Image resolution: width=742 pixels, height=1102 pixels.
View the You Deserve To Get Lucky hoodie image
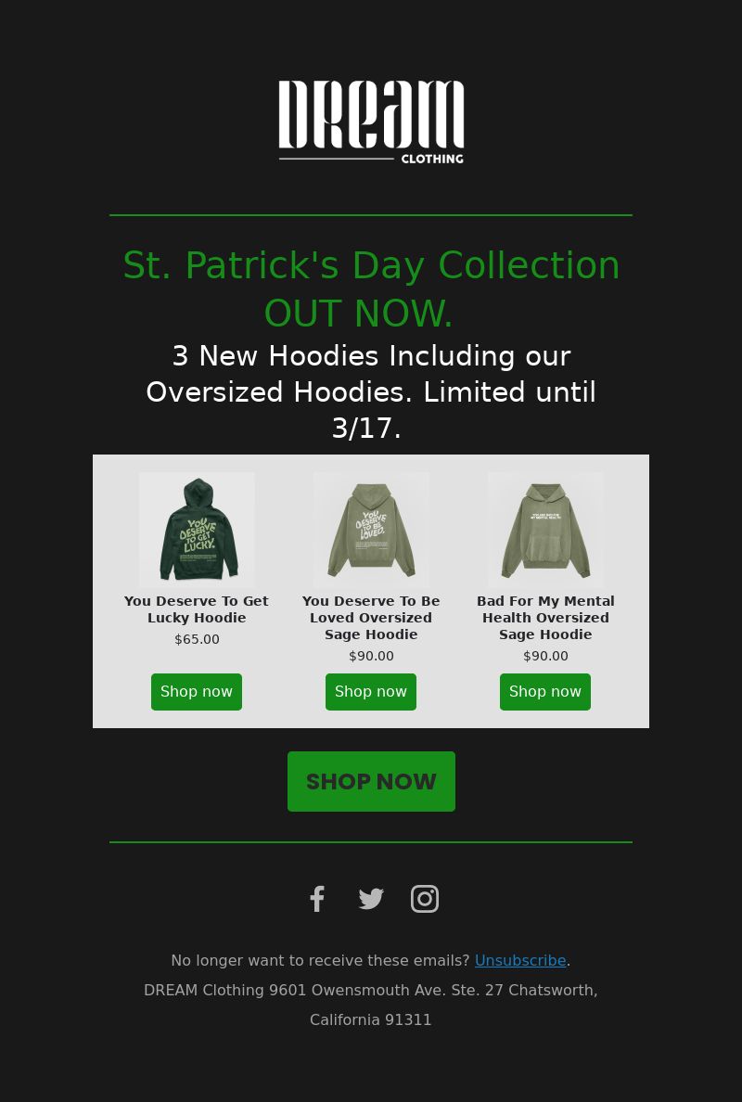197,530
